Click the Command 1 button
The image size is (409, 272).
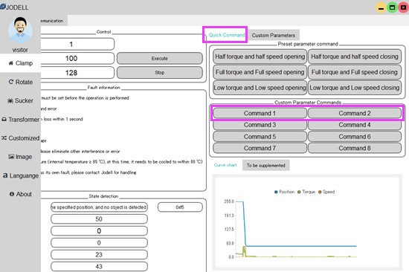pos(260,113)
